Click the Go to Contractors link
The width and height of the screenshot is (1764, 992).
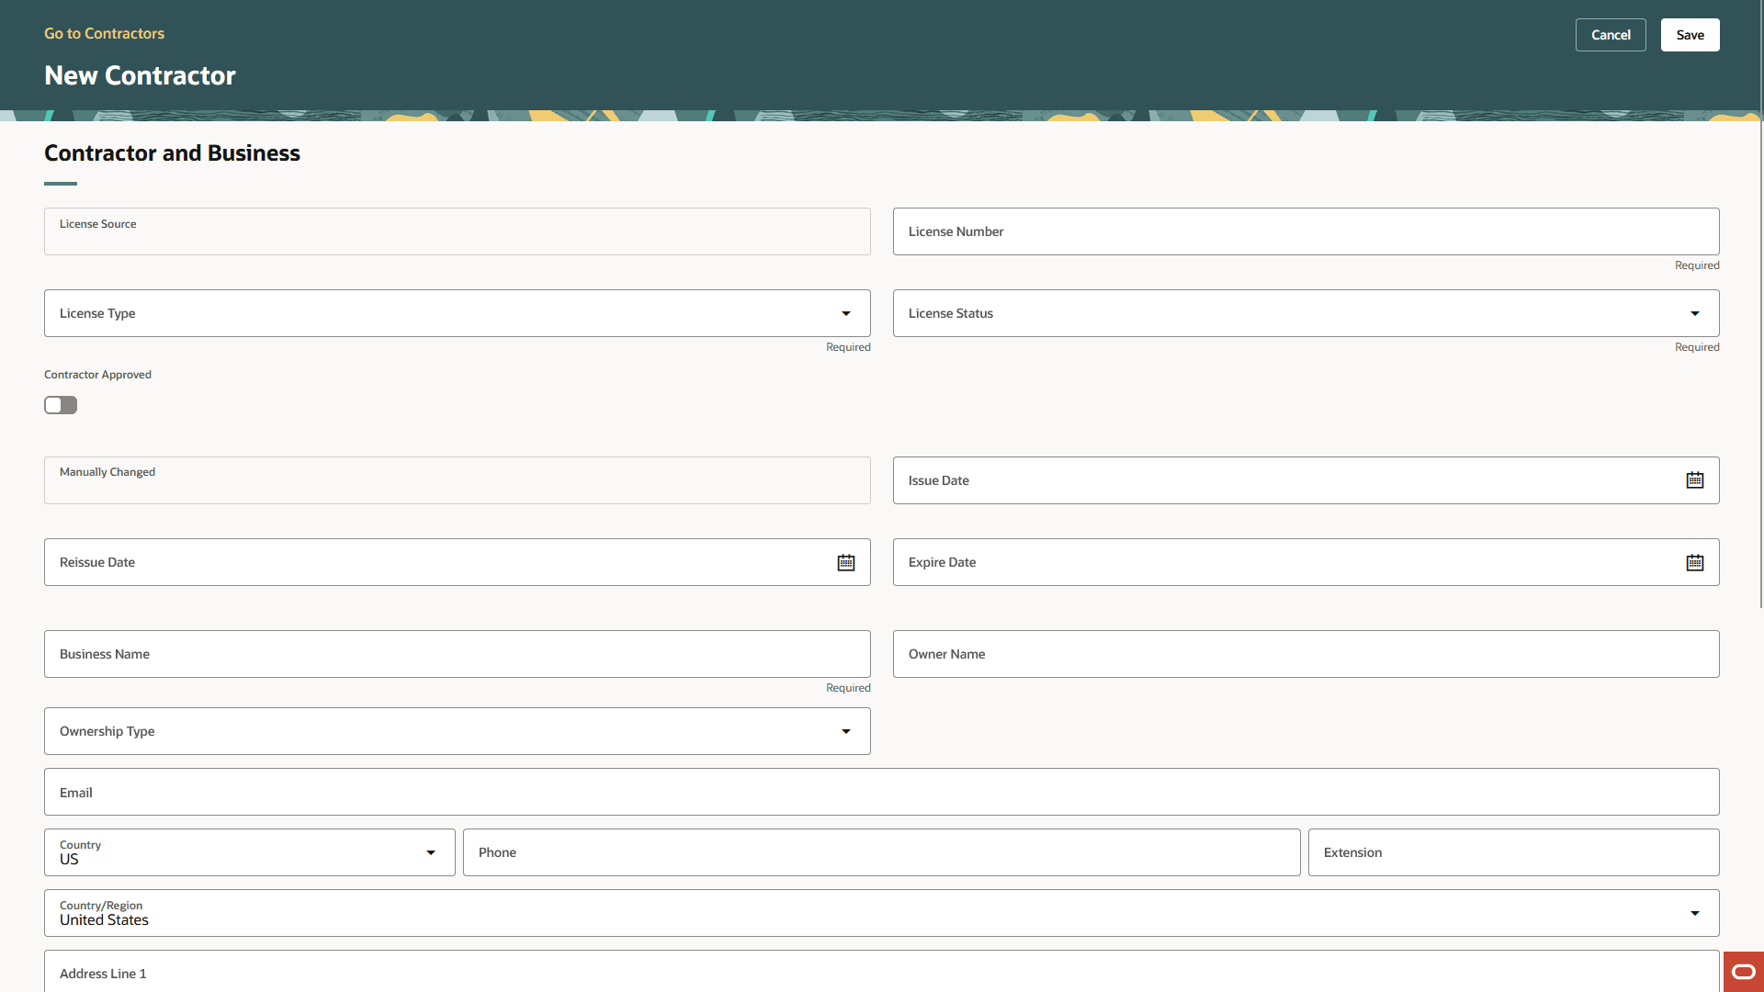coord(104,33)
